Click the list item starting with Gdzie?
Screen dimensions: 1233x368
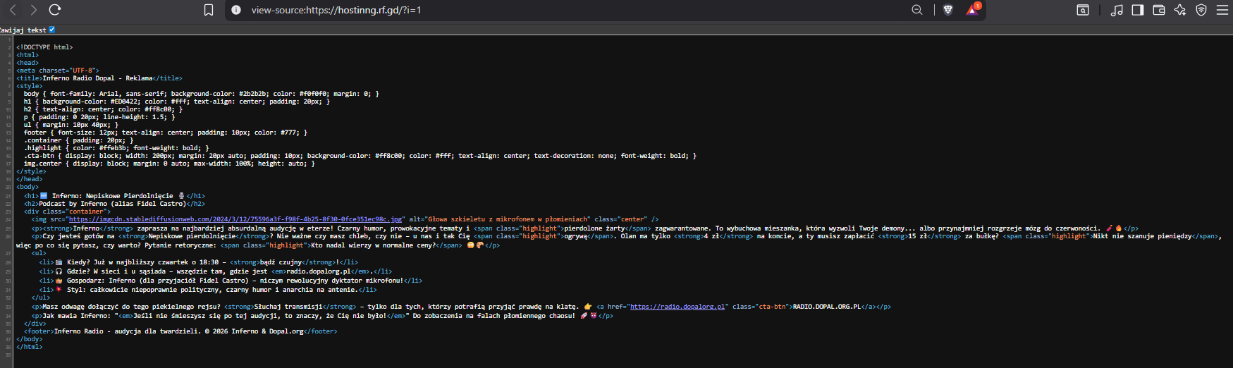coord(216,271)
